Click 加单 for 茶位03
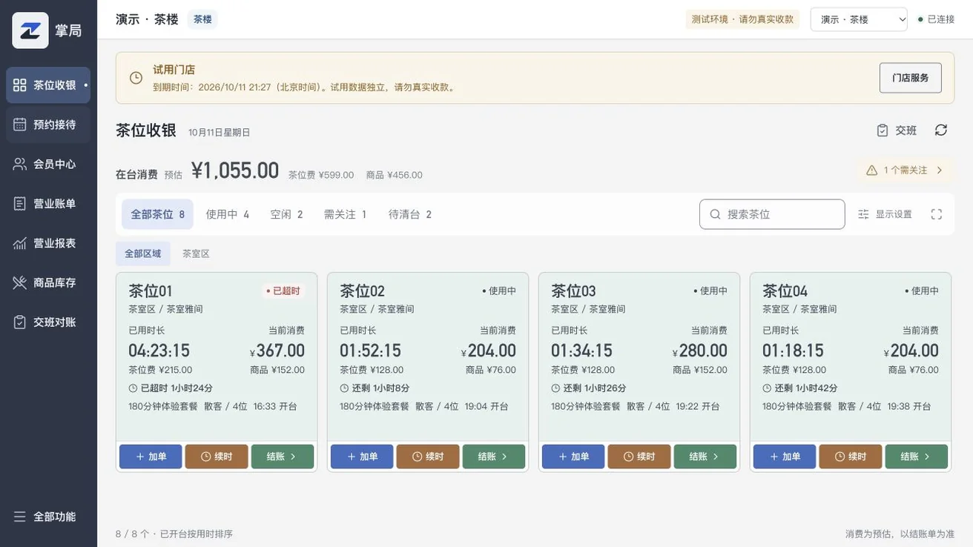 click(x=573, y=457)
